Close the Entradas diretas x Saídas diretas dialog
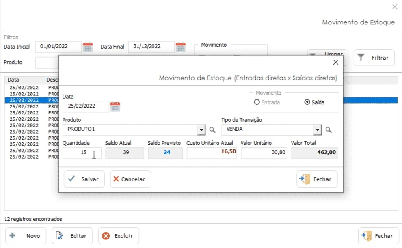 (335, 62)
